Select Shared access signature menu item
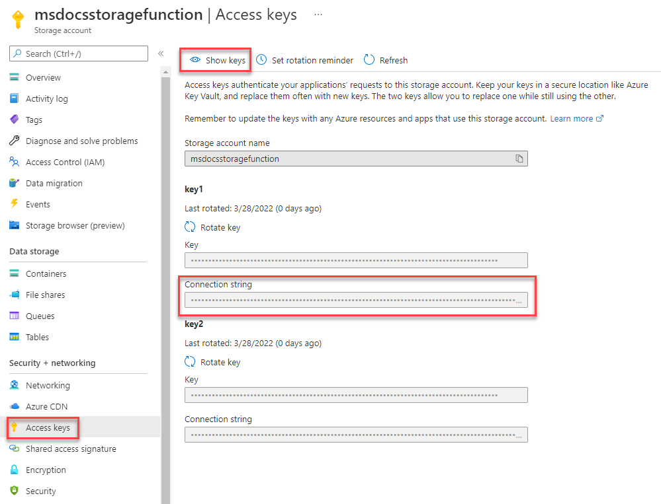 pos(71,449)
